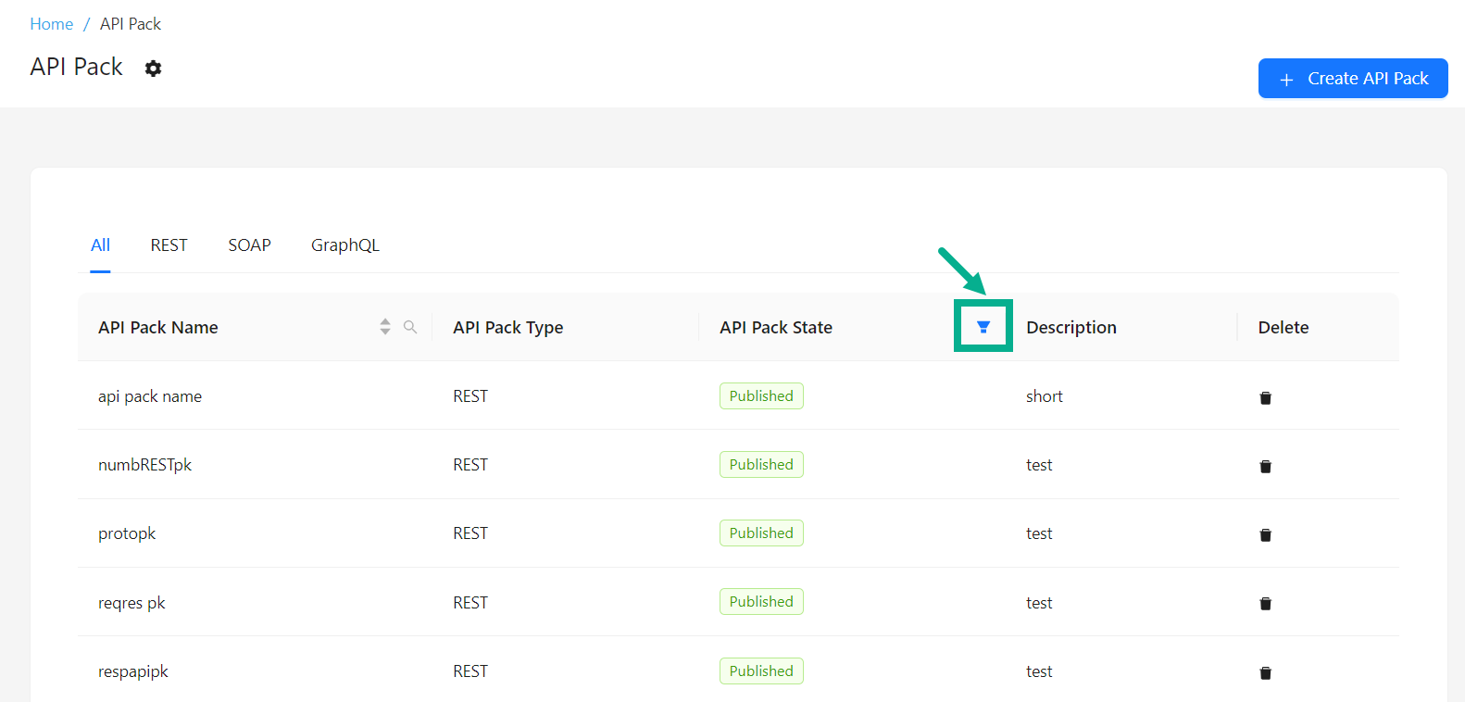Show the All tab
Screen dimensions: 1465x702
tap(100, 245)
